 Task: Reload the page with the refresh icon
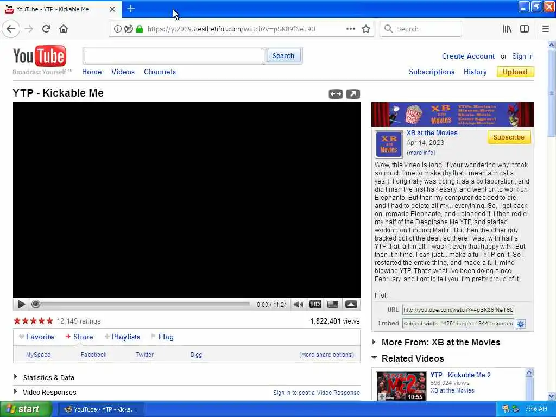[x=46, y=29]
